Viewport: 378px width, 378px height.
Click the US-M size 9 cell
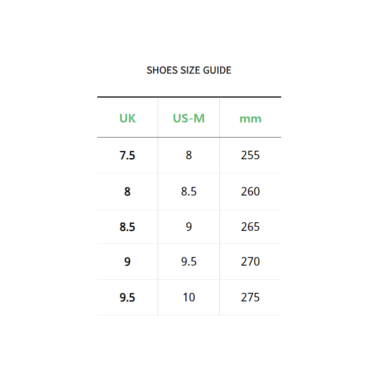188,227
